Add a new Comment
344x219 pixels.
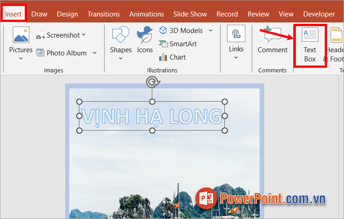point(272,39)
